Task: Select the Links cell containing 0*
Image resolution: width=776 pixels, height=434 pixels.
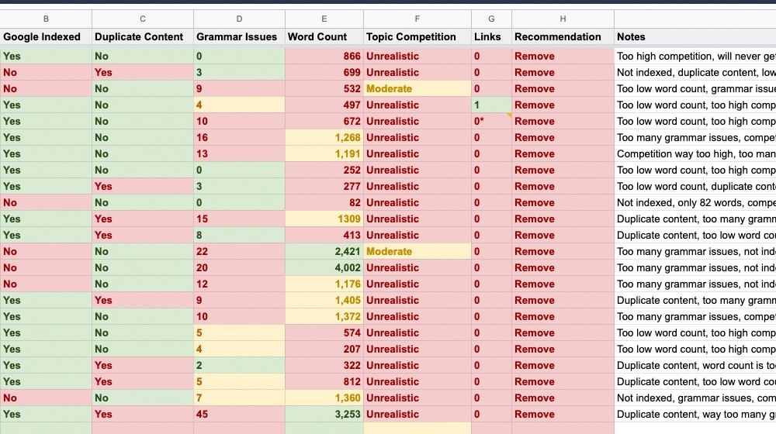Action: tap(490, 121)
